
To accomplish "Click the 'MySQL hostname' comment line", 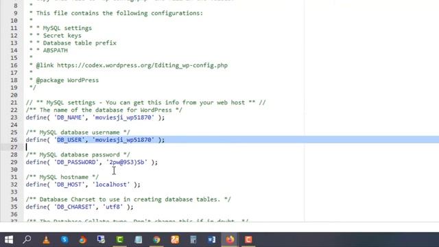I will [x=62, y=177].
